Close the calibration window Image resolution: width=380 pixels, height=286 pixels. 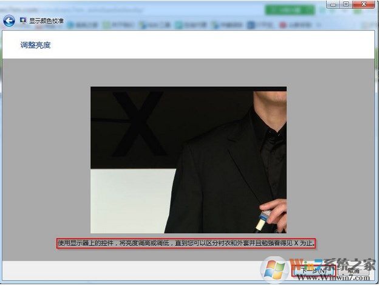pos(364,4)
